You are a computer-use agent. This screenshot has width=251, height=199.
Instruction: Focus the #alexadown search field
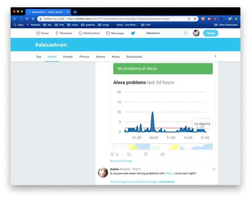(x=164, y=33)
